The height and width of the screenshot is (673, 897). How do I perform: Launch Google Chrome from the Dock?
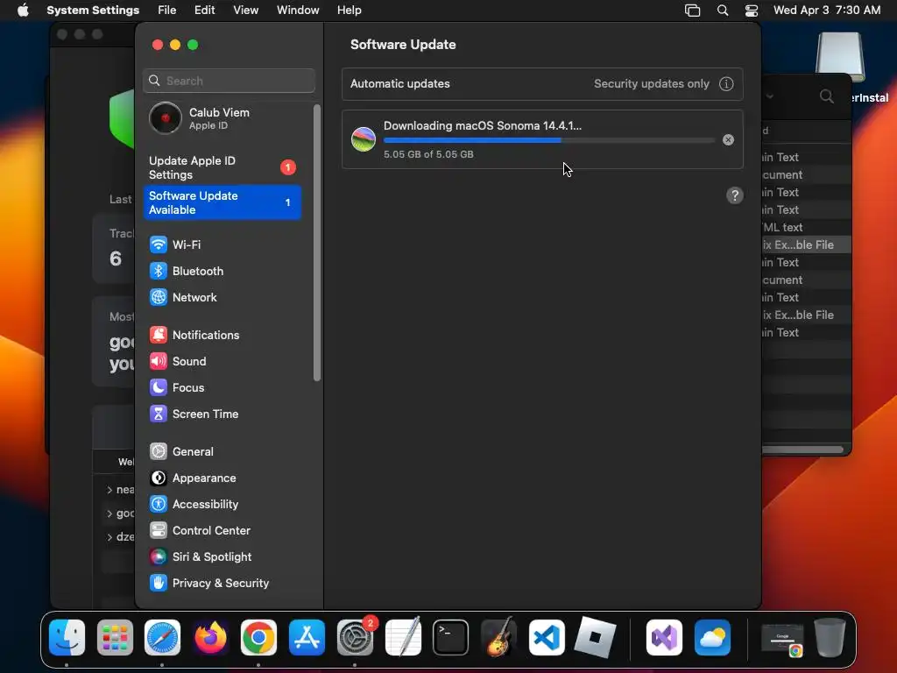(258, 637)
